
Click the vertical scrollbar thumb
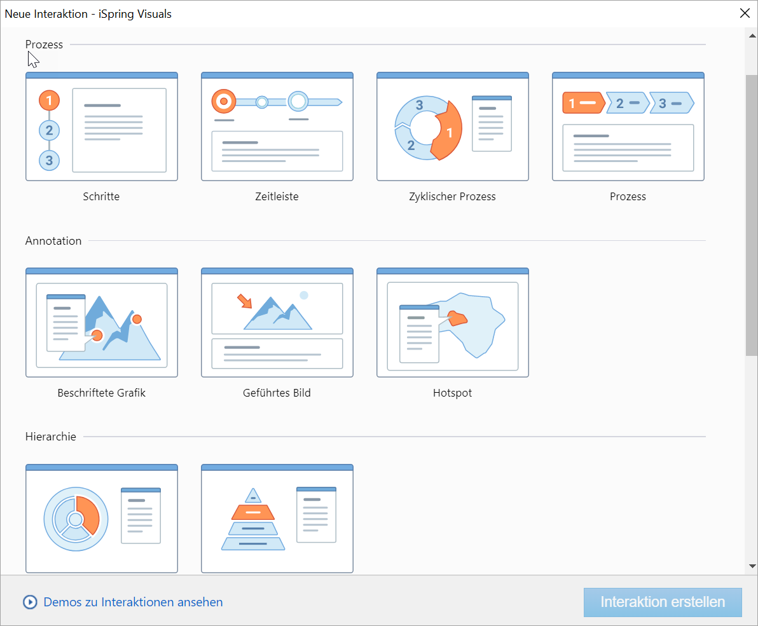coord(752,216)
